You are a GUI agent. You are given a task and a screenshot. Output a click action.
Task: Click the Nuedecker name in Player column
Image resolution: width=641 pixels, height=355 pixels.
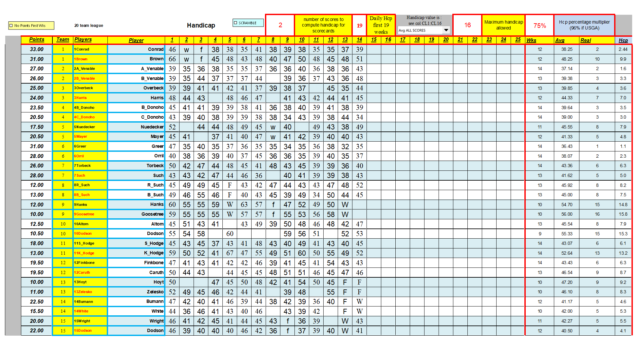tap(152, 127)
